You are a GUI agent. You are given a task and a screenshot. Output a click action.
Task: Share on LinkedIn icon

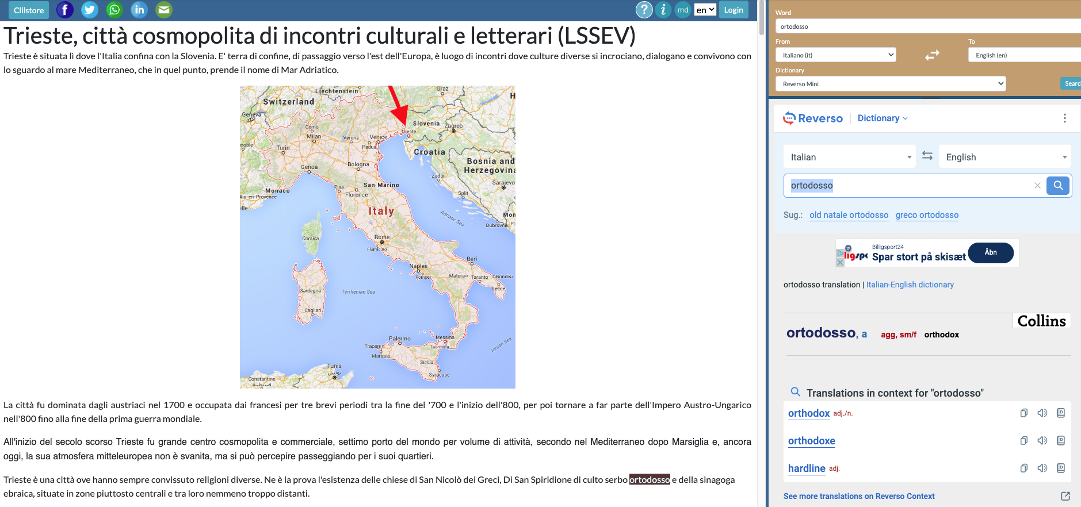coord(139,10)
